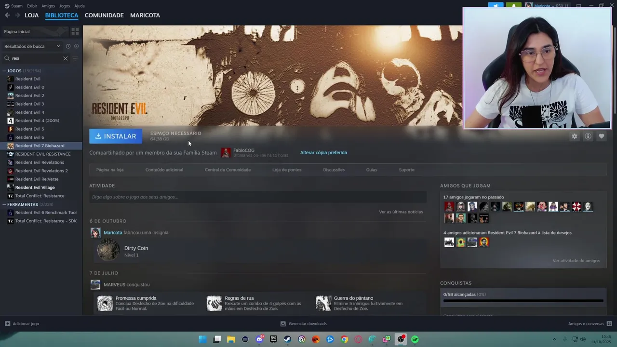Select RESIDENT EVIL RESISTANCE in list
Viewport: 617px width, 347px height.
[43, 154]
